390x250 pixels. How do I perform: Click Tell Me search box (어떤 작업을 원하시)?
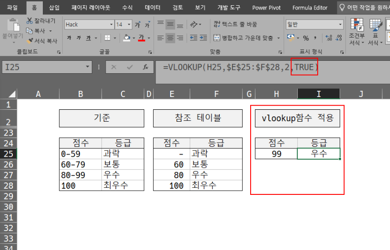(x=364, y=8)
